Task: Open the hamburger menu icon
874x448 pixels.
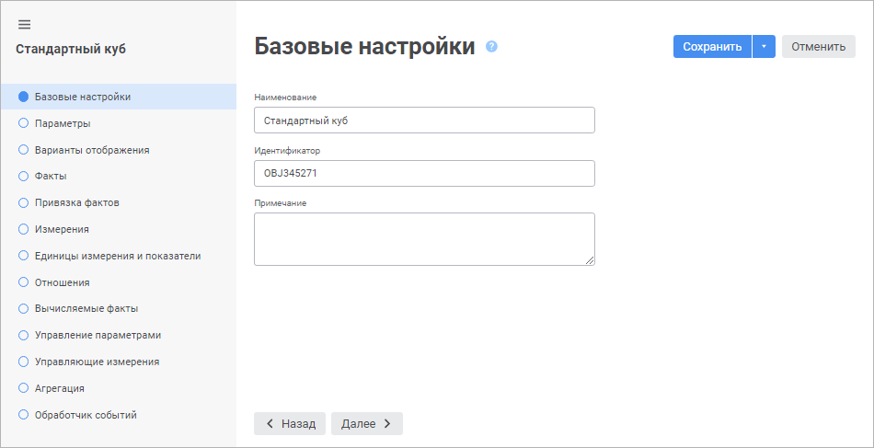Action: [25, 24]
